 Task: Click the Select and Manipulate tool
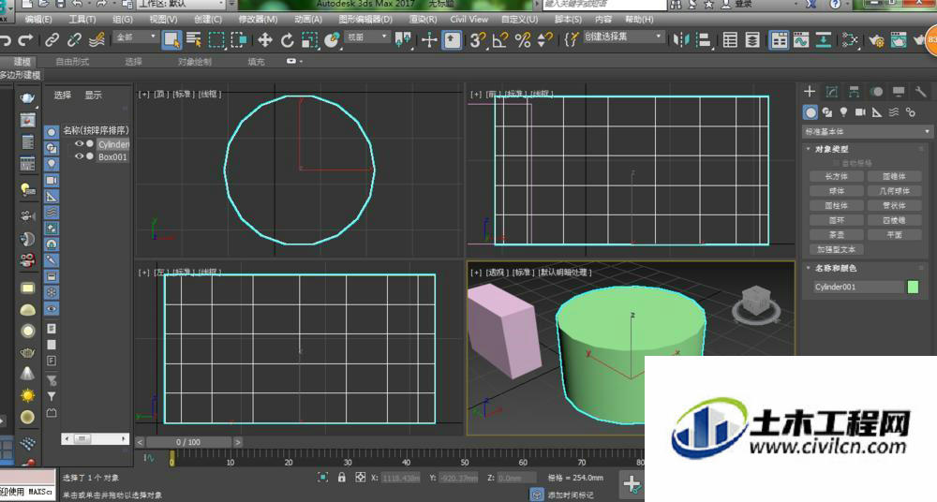[429, 40]
